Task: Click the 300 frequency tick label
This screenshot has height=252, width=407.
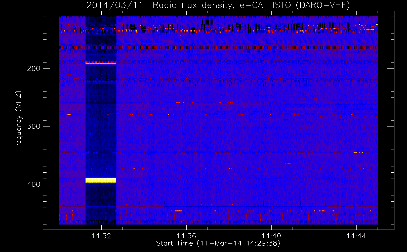Action: (x=34, y=126)
